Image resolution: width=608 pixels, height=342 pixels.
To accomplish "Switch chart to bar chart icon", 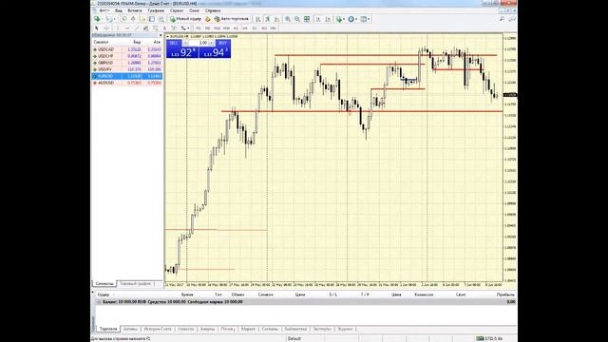I will point(257,19).
